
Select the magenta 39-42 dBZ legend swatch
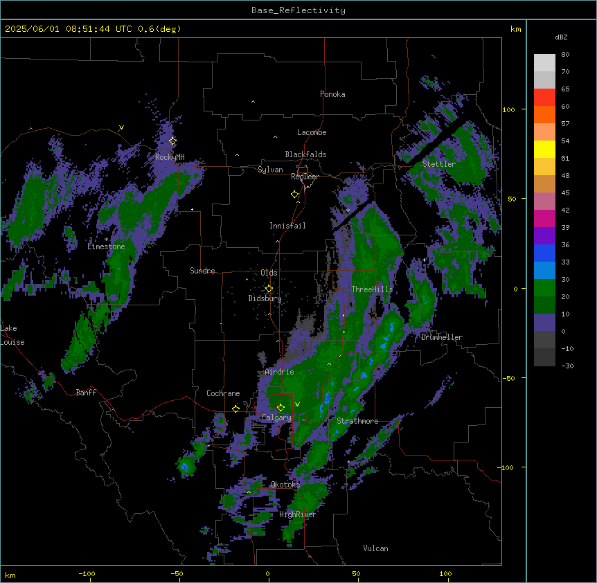544,218
